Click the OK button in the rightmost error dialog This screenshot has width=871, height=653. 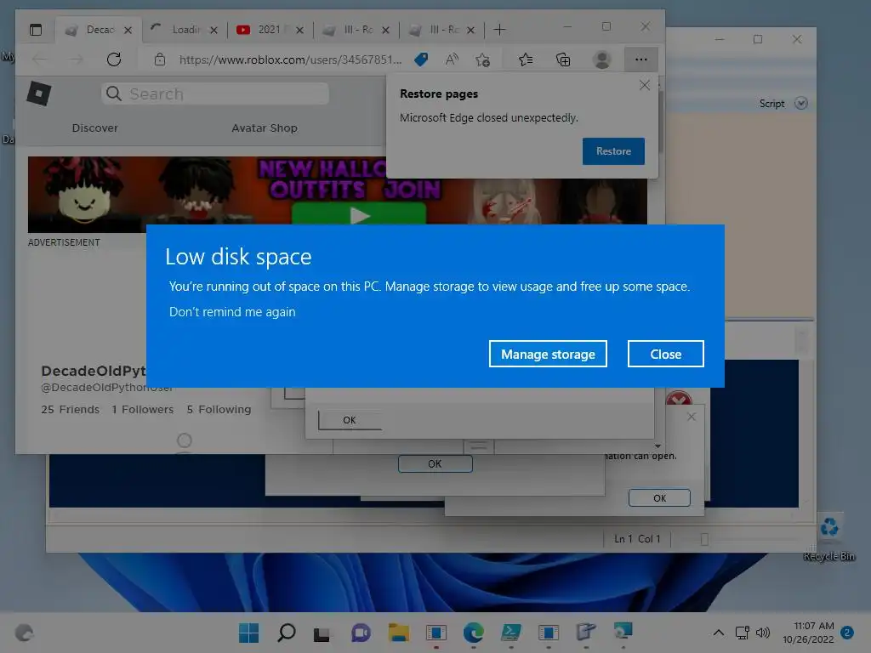[659, 498]
